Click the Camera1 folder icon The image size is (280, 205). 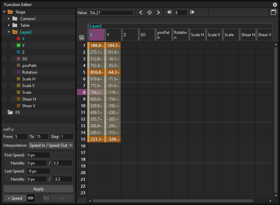(15, 18)
